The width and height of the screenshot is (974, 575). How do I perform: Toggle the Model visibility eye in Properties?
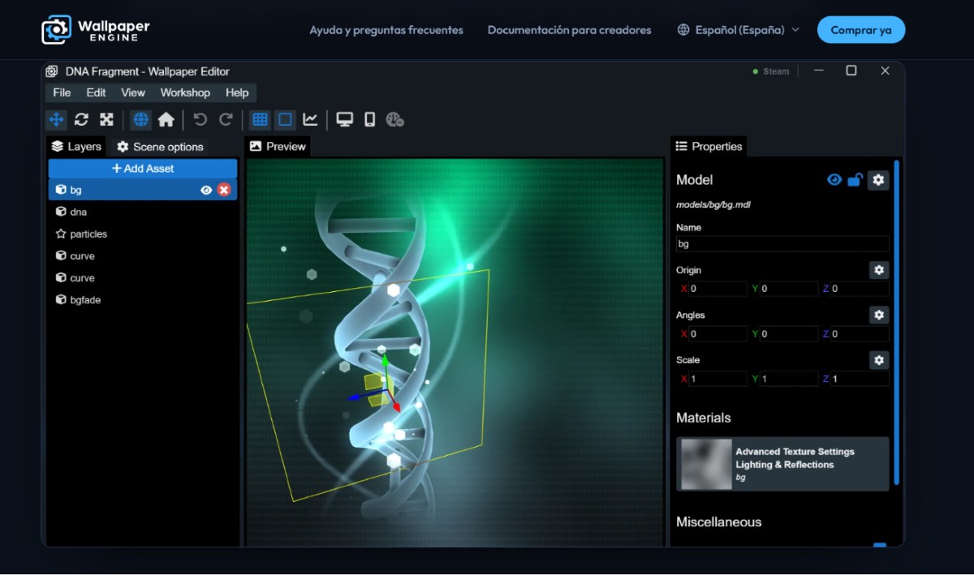(834, 180)
